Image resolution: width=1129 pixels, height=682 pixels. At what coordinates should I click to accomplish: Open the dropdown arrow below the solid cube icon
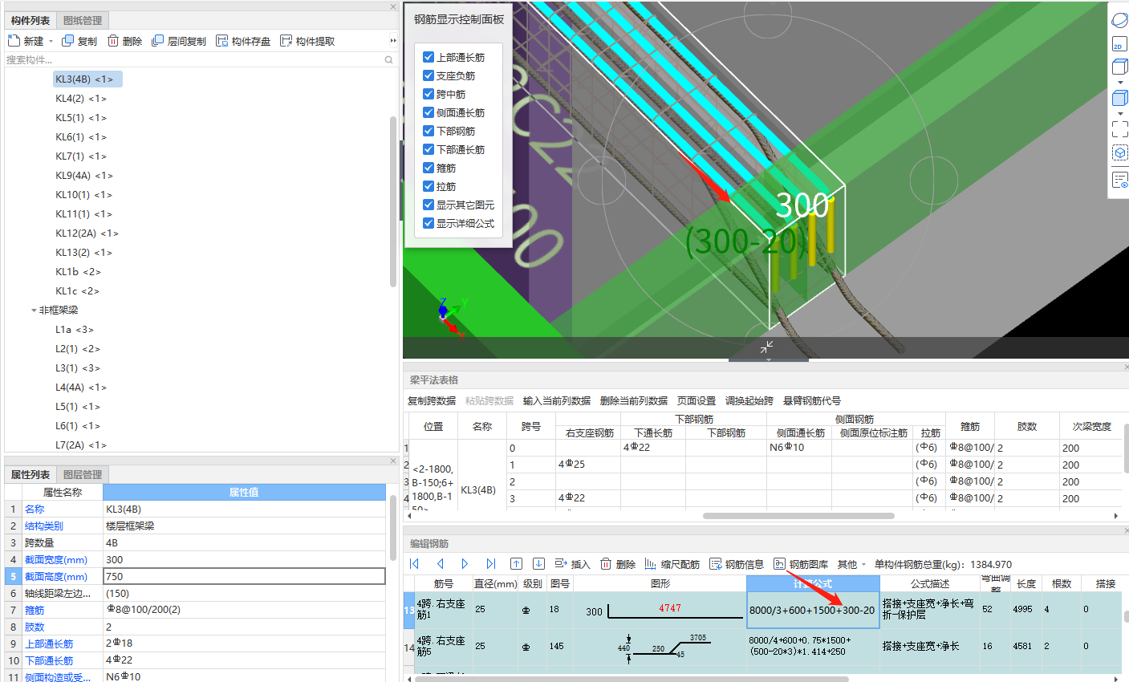point(1120,113)
